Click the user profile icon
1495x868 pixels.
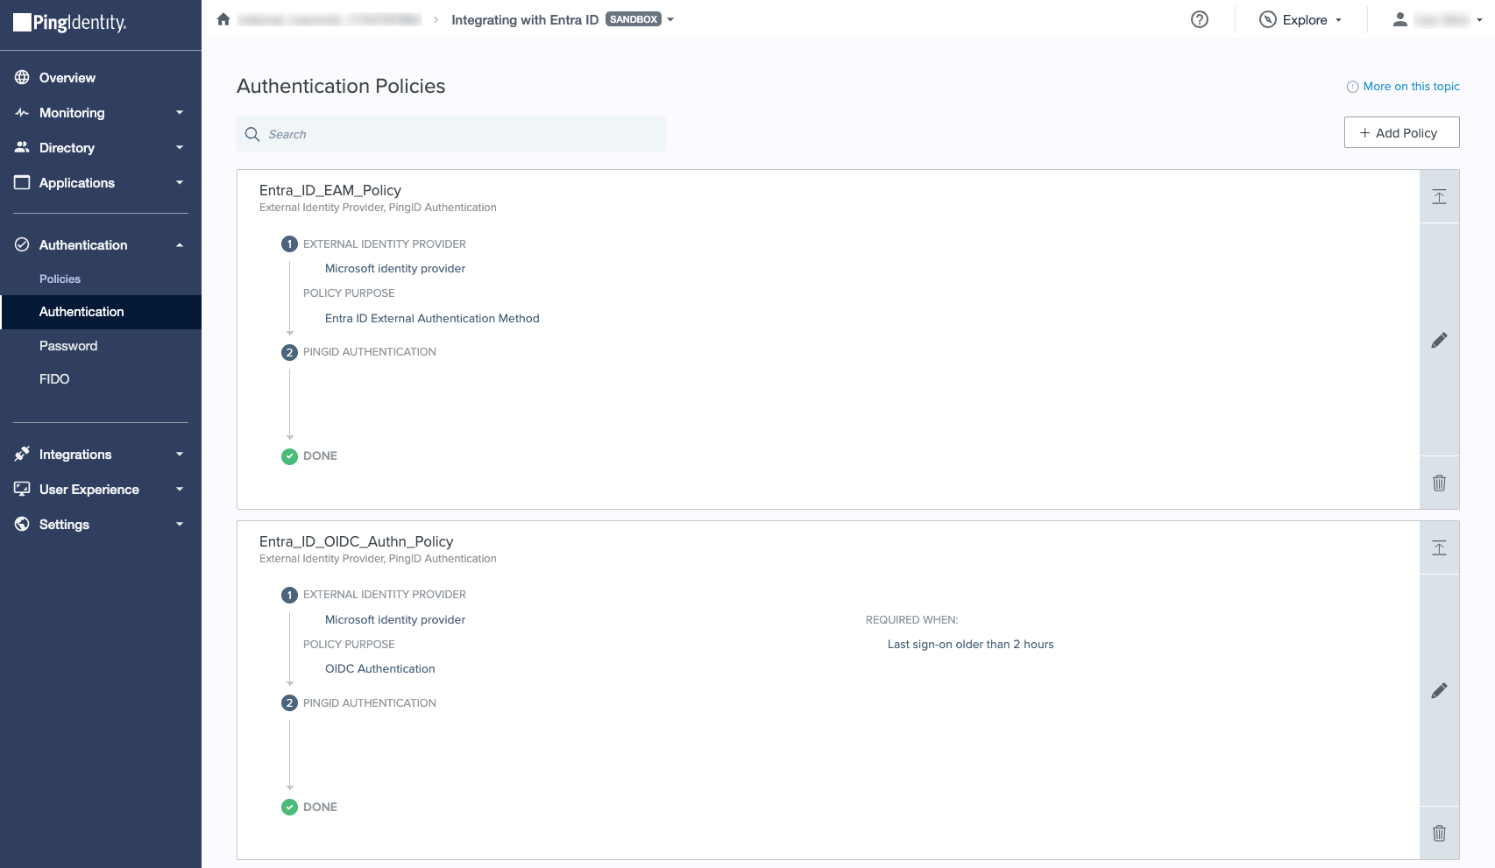1400,19
